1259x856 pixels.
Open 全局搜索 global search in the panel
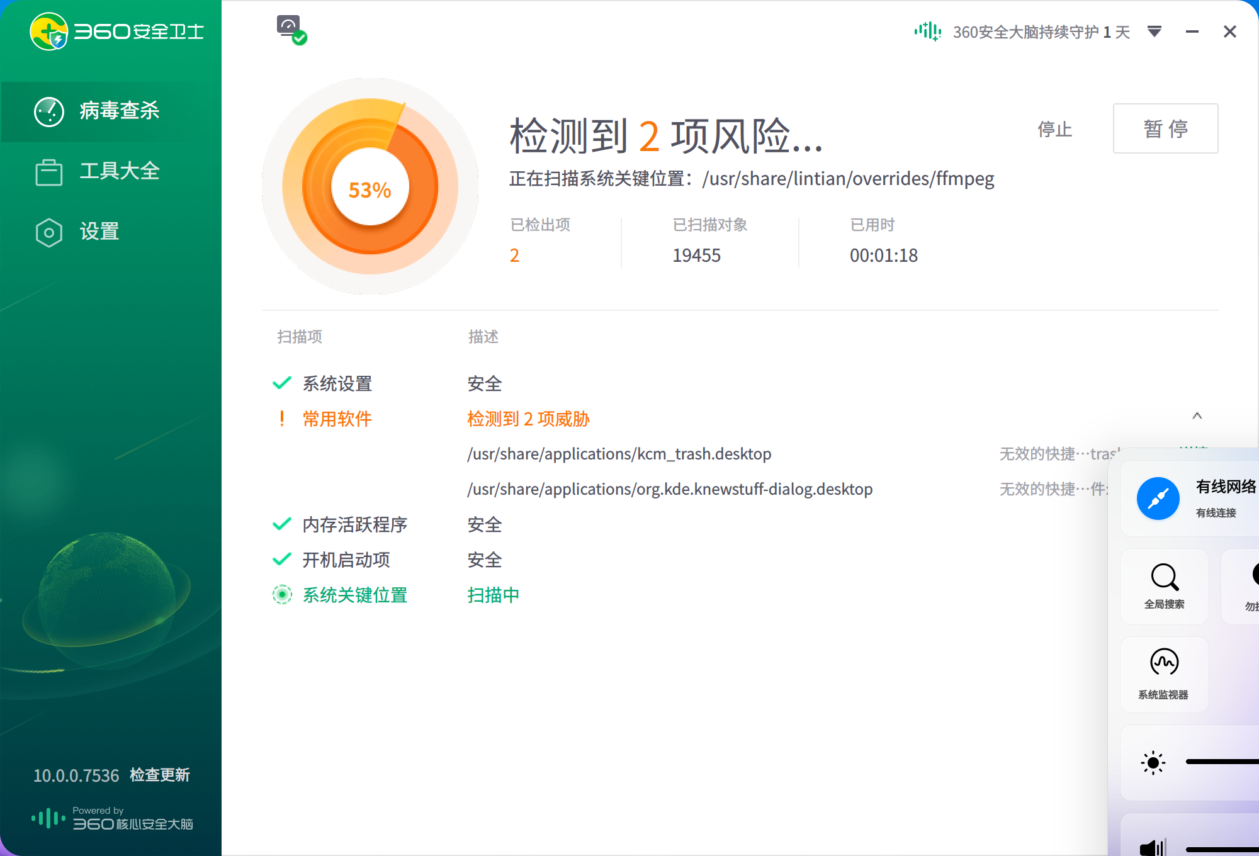click(x=1165, y=586)
